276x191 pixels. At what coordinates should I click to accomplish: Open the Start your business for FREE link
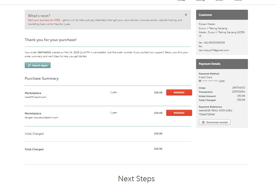[44, 20]
